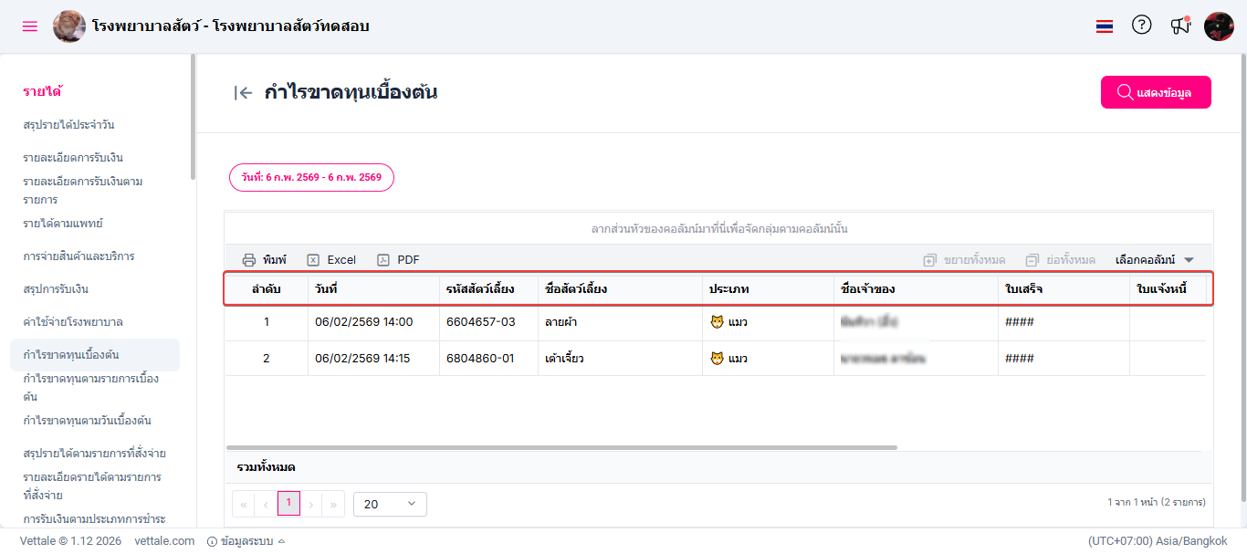Open the hamburger navigation menu
This screenshot has width=1247, height=554.
point(30,26)
